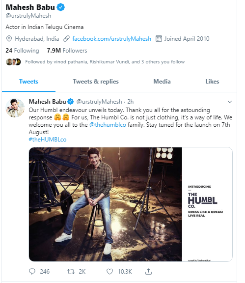Switch to Tweets & replies tab
Screen dimensions: 245x283
[x=96, y=82]
